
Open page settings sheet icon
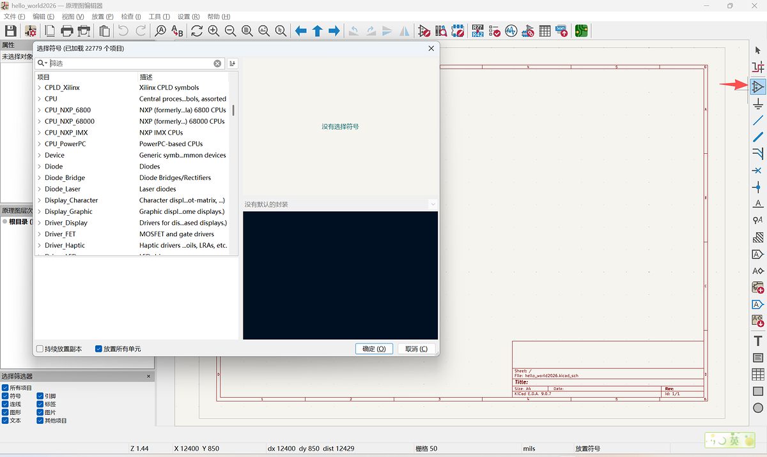tap(50, 31)
